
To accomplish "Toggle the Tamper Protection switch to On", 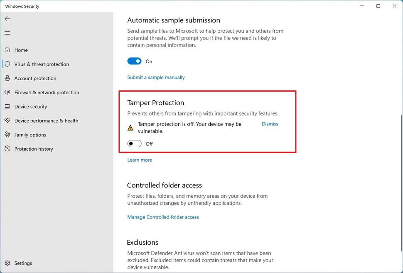I will [134, 144].
